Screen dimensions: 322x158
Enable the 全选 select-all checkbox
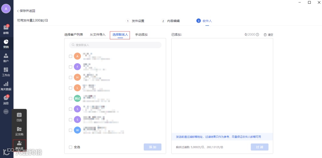pos(70,147)
